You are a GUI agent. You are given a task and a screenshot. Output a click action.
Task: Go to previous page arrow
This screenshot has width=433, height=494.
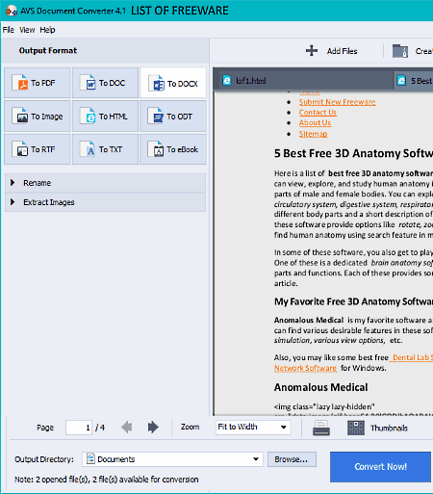127,428
